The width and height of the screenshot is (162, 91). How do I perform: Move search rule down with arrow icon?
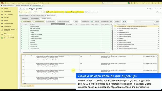(126, 21)
